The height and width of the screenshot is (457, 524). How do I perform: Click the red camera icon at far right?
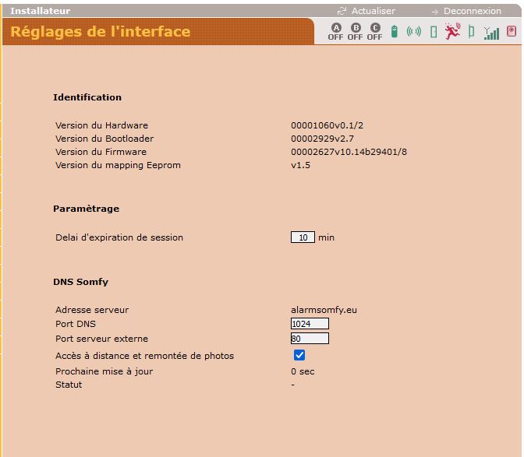pyautogui.click(x=512, y=32)
